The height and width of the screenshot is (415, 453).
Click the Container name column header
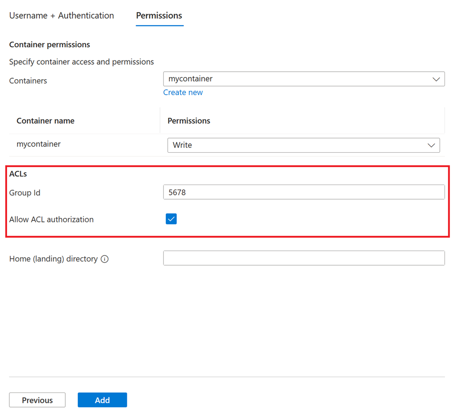pyautogui.click(x=46, y=120)
